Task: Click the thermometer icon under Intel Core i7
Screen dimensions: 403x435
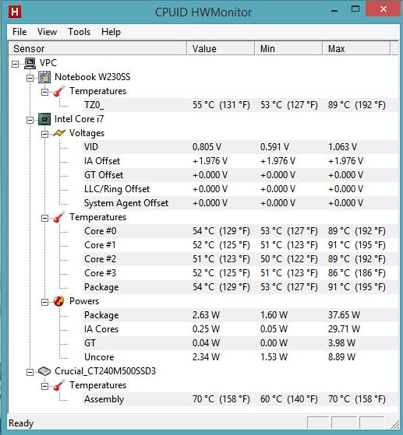Action: coord(59,217)
